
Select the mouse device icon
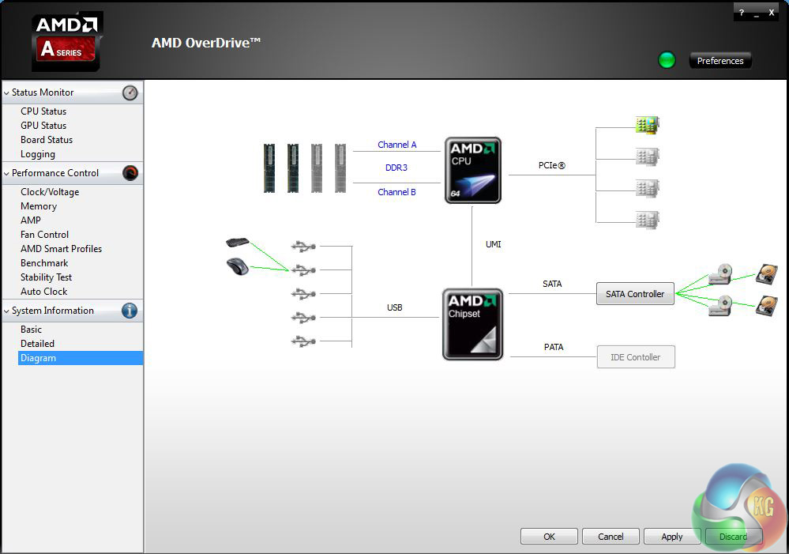click(x=237, y=266)
